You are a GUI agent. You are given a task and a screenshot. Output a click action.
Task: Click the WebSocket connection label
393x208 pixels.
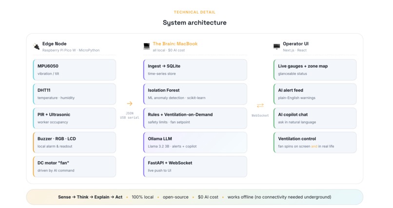(260, 115)
